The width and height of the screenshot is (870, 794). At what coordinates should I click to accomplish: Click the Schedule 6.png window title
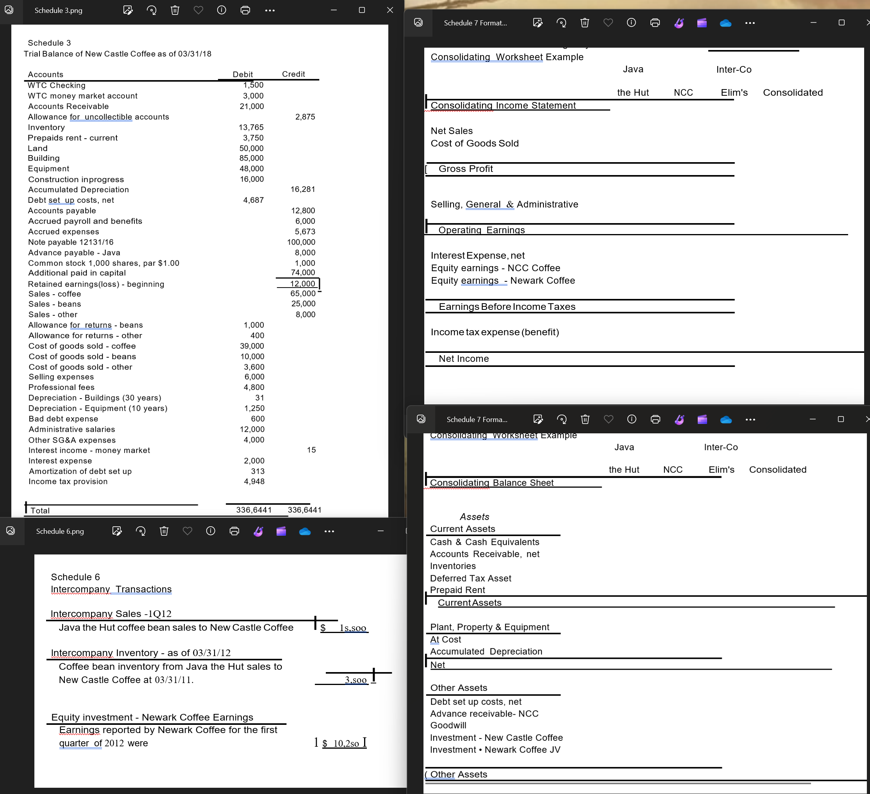(60, 531)
